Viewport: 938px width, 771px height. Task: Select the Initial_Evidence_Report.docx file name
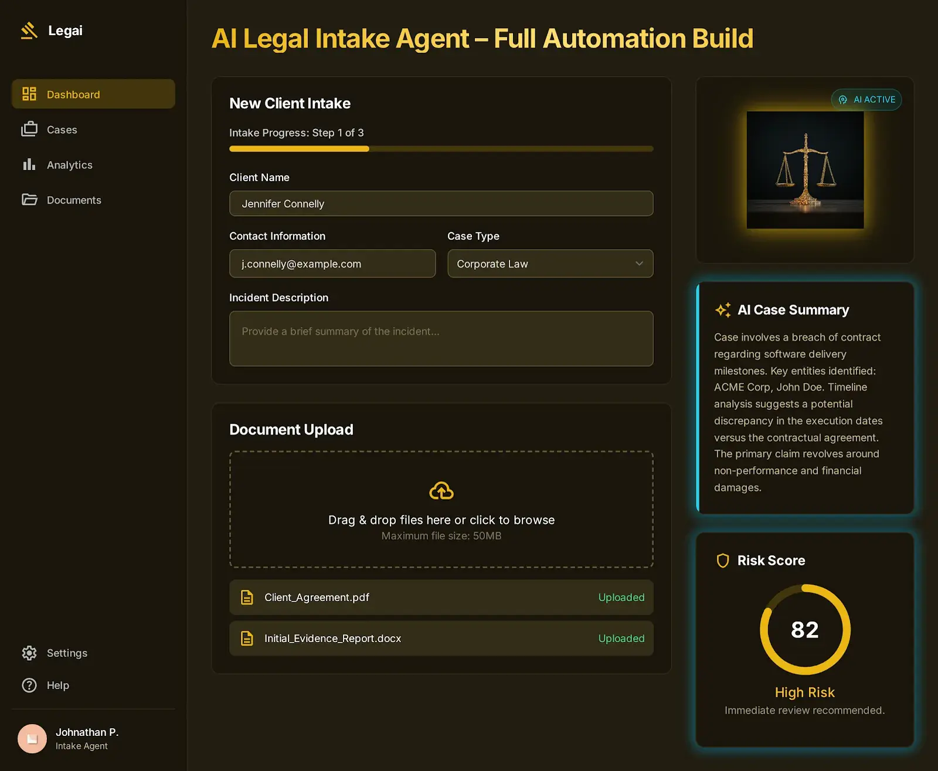[333, 638]
